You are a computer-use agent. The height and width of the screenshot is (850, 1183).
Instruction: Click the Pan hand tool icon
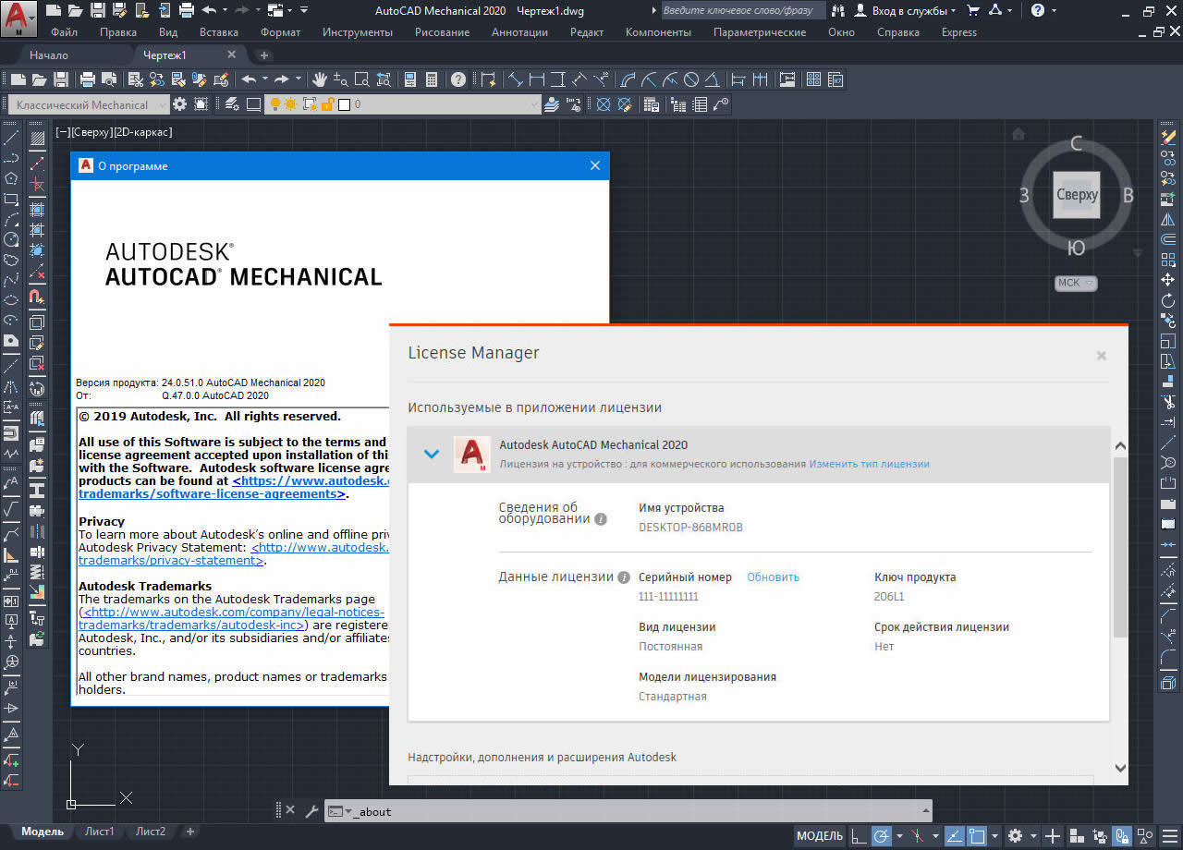(320, 79)
